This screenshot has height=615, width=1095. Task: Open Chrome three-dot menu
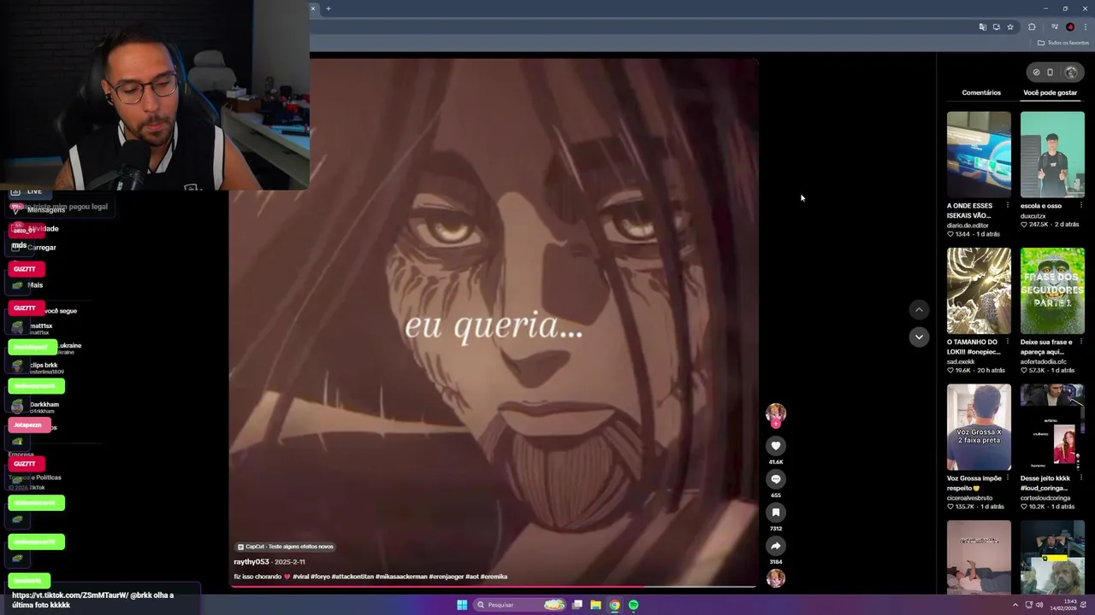click(1085, 27)
